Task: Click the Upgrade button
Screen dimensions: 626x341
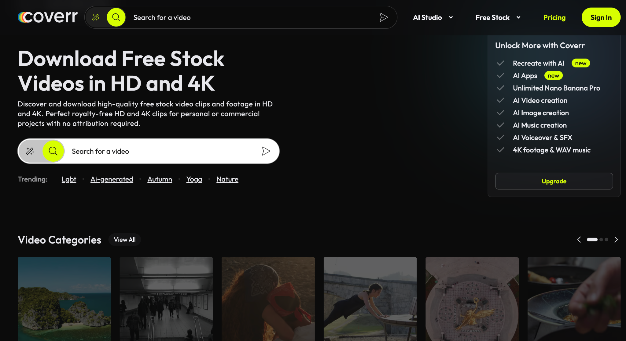Action: pyautogui.click(x=554, y=181)
